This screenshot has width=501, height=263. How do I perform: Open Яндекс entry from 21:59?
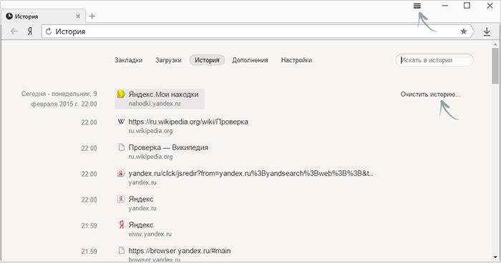tap(141, 225)
